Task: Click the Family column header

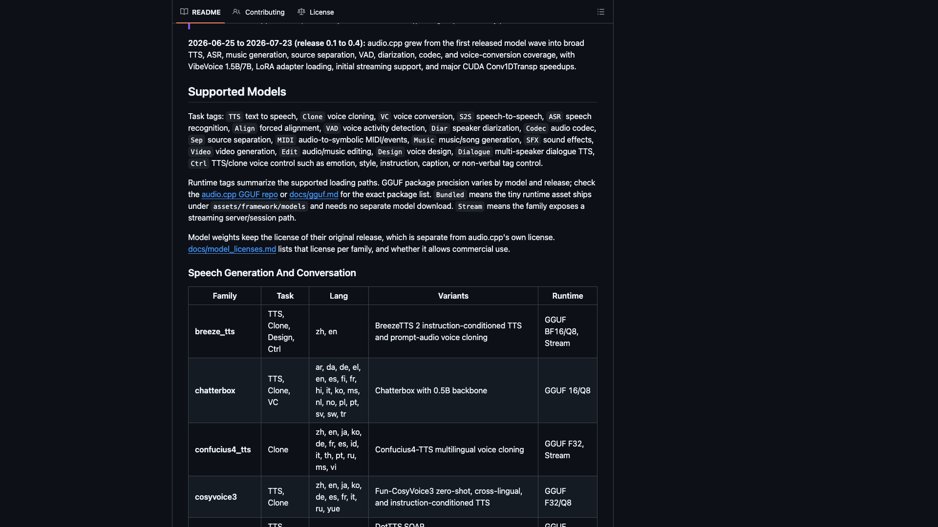Action: click(x=225, y=296)
